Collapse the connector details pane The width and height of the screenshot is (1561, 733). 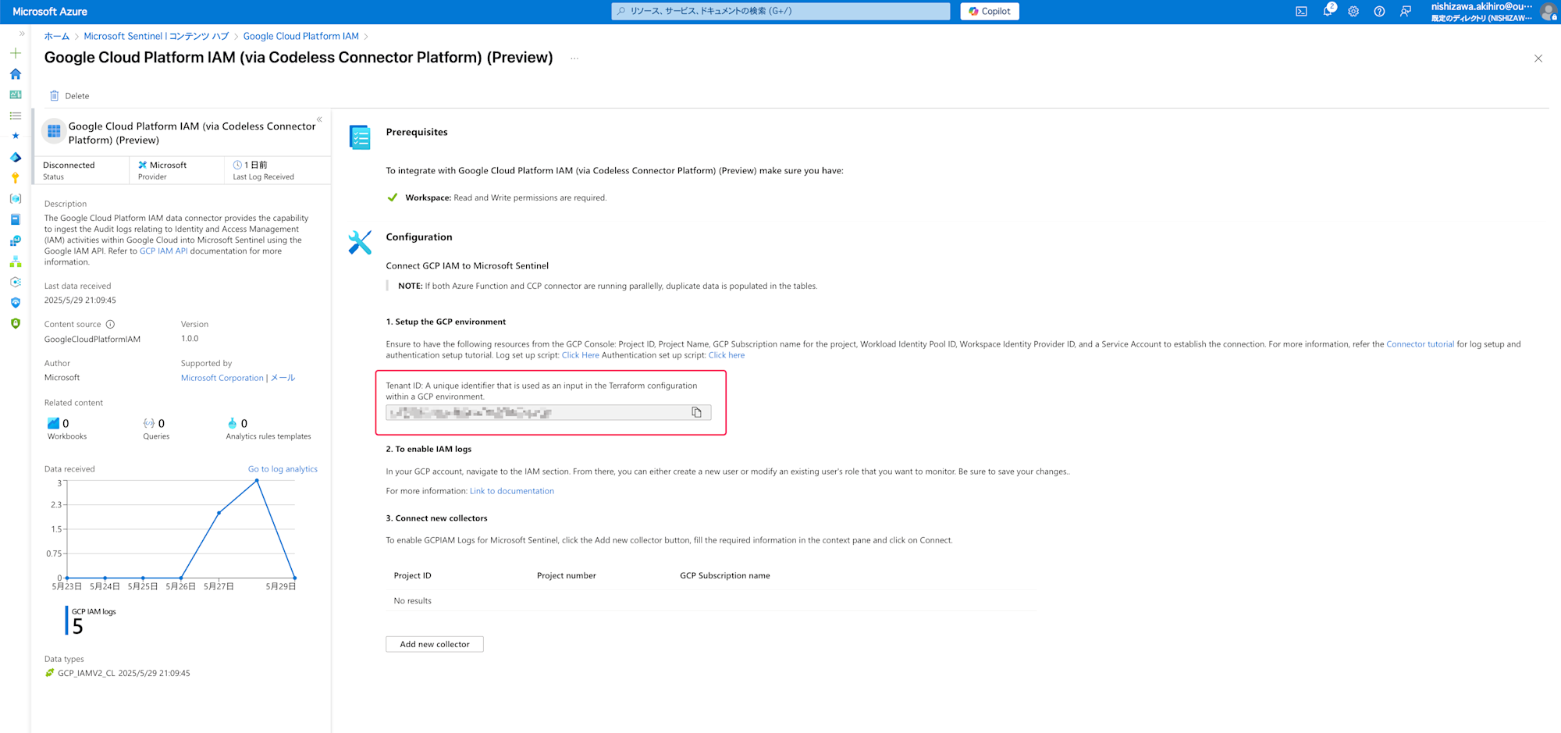[319, 119]
